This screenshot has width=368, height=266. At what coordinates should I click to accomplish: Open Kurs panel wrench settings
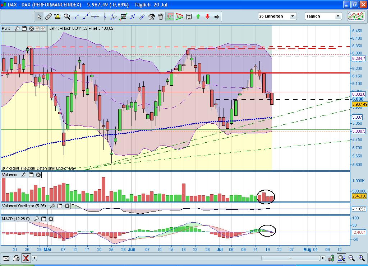tap(17, 29)
